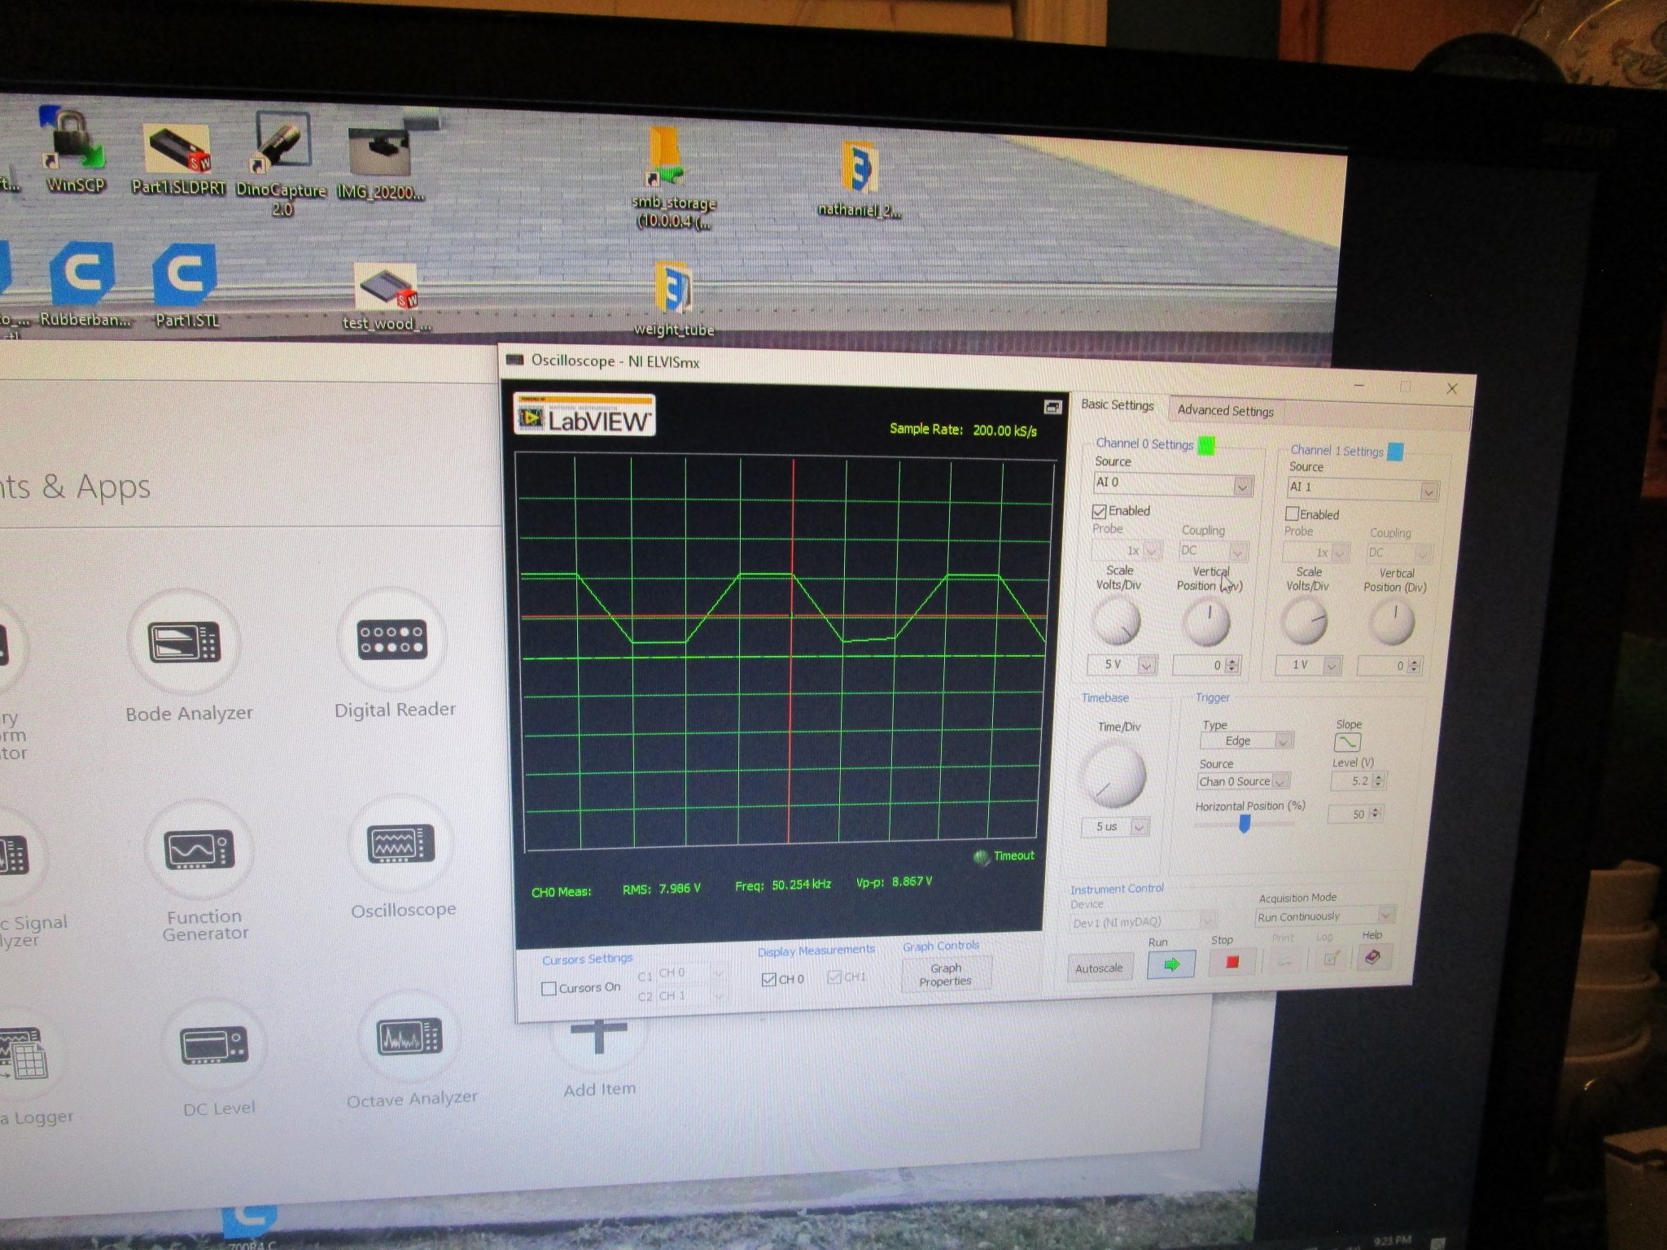Toggle the trigger Slope icon
Viewport: 1667px width, 1250px height.
[x=1347, y=742]
